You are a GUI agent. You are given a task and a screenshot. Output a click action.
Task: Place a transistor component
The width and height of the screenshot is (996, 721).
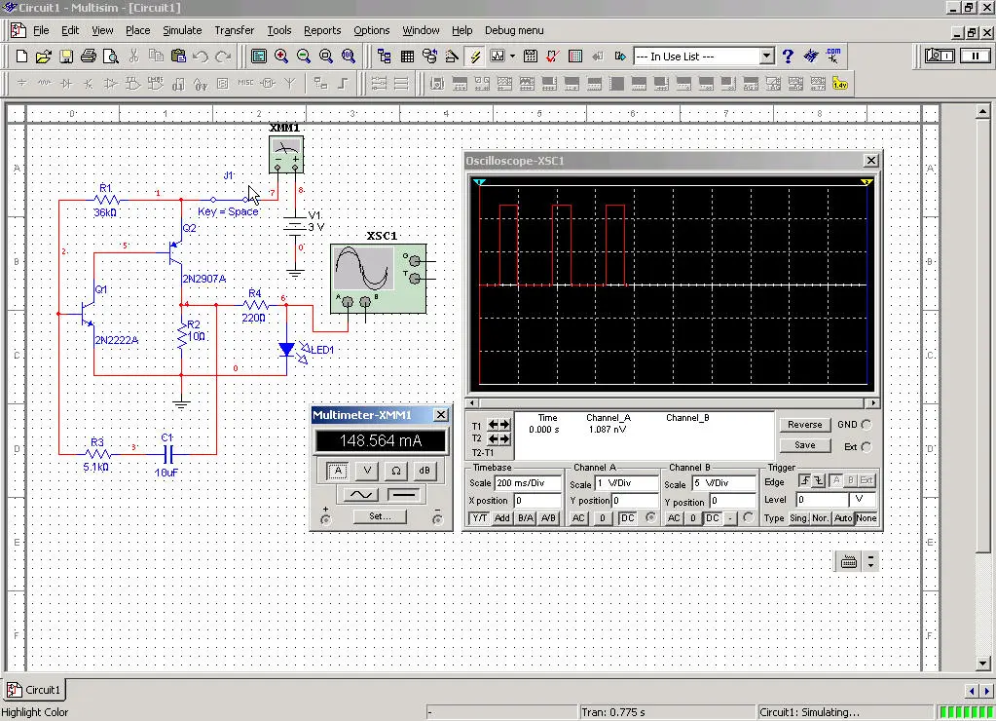tap(89, 83)
